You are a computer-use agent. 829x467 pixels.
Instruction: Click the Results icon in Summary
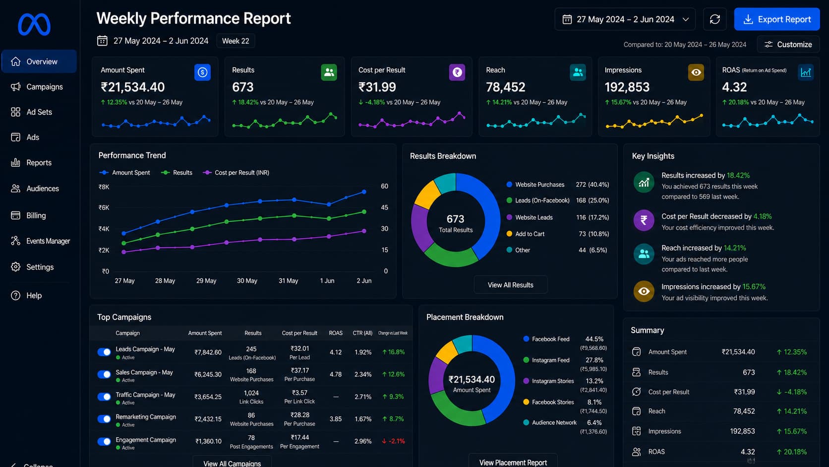tap(637, 372)
